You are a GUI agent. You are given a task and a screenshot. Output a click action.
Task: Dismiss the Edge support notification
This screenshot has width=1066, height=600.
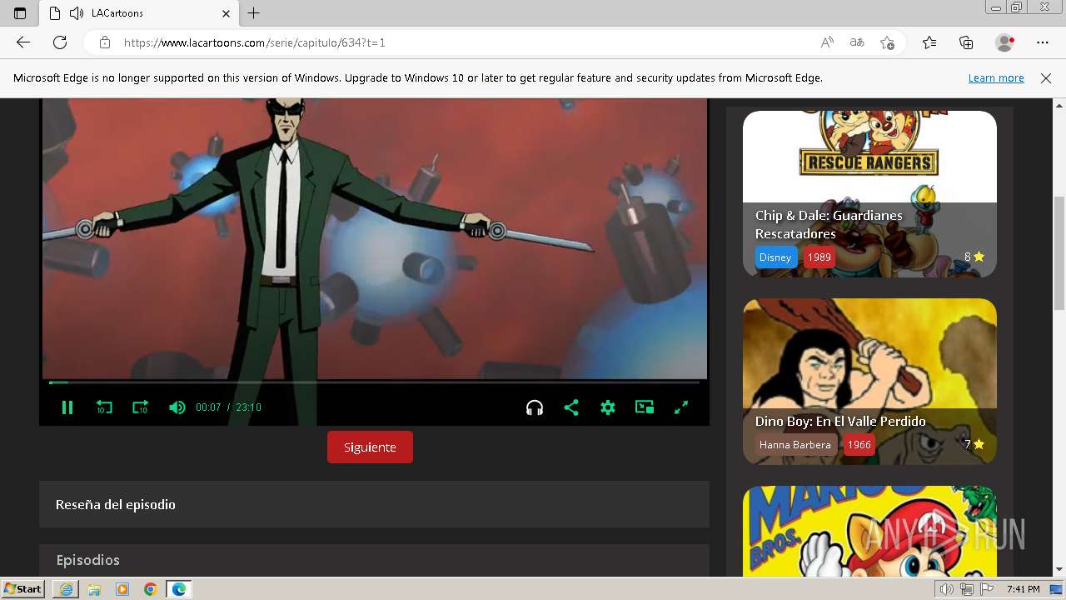click(x=1046, y=77)
